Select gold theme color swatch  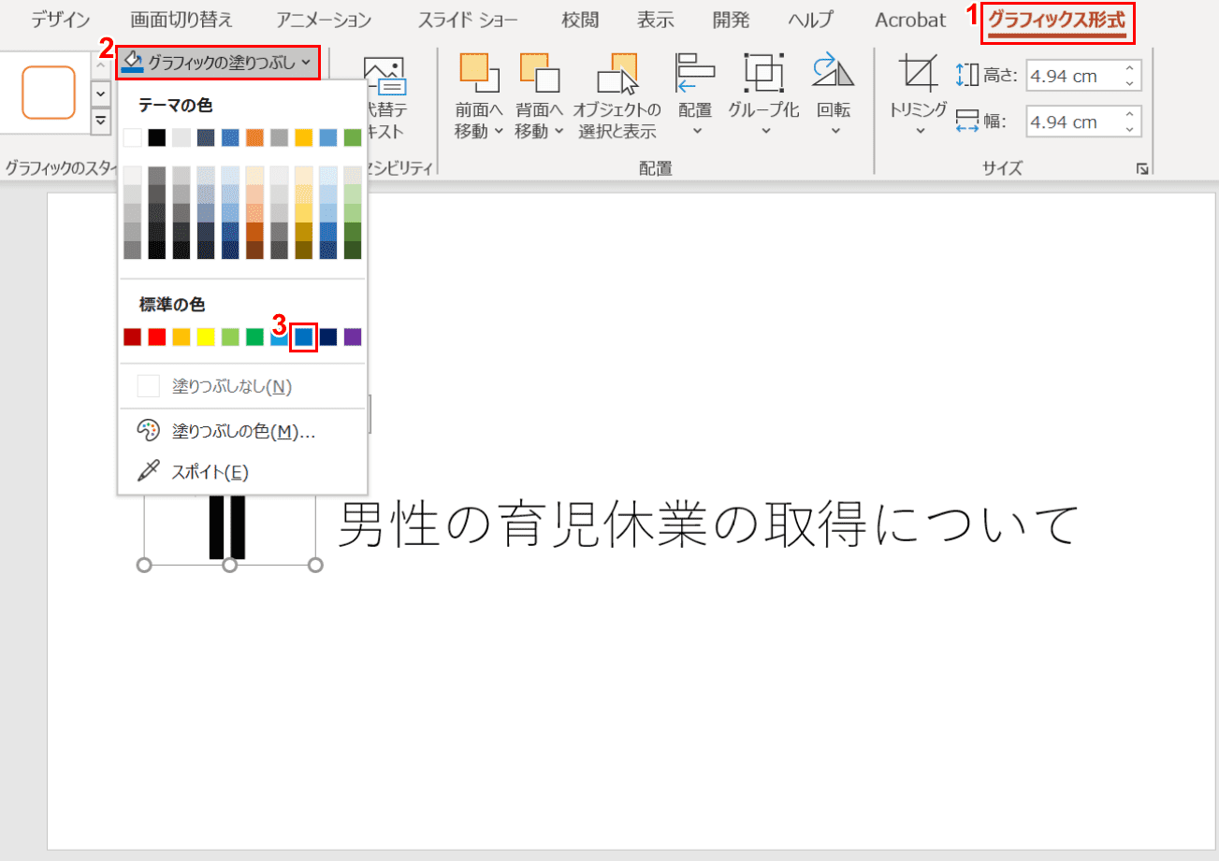[x=303, y=138]
